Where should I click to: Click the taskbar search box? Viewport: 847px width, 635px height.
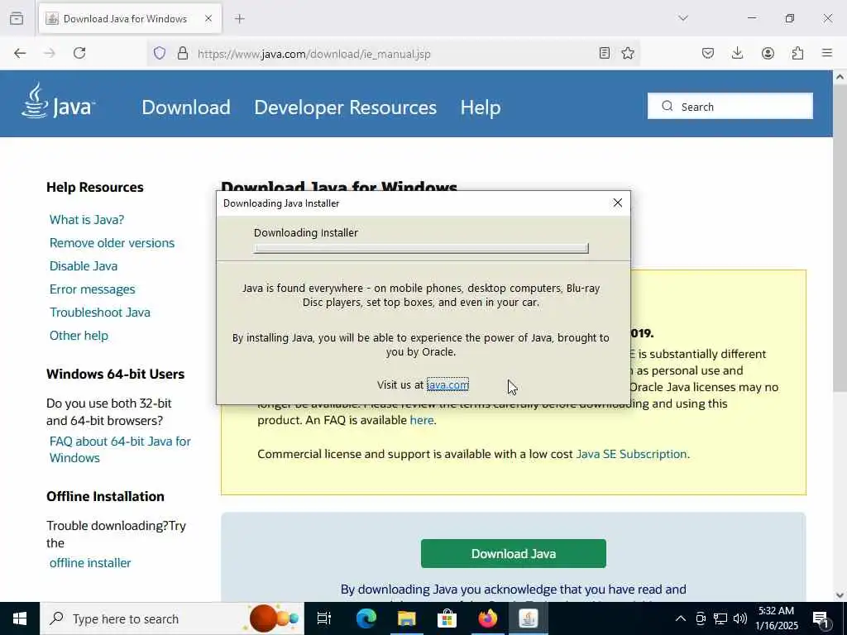tap(172, 618)
